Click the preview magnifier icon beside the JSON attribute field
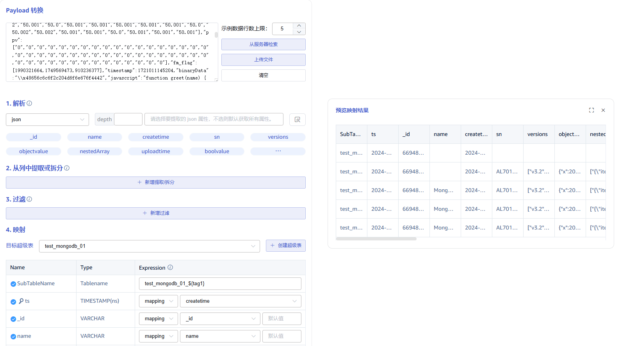 pos(297,120)
